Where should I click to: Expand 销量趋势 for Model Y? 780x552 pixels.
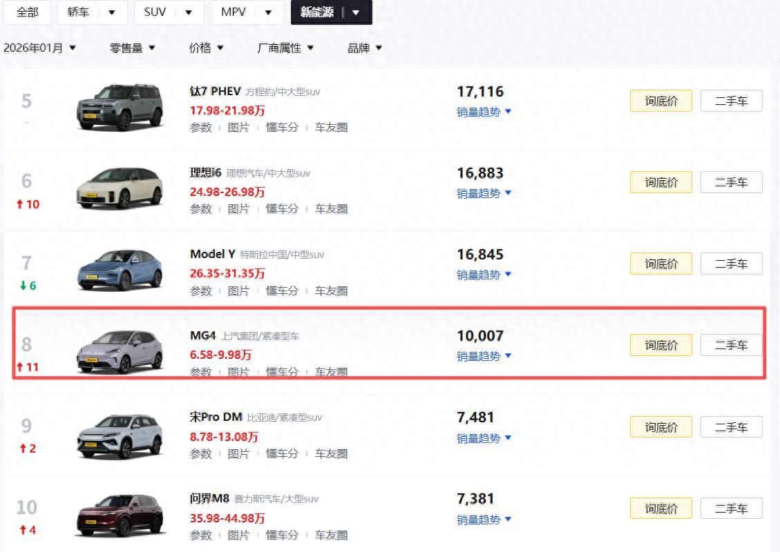pyautogui.click(x=484, y=275)
